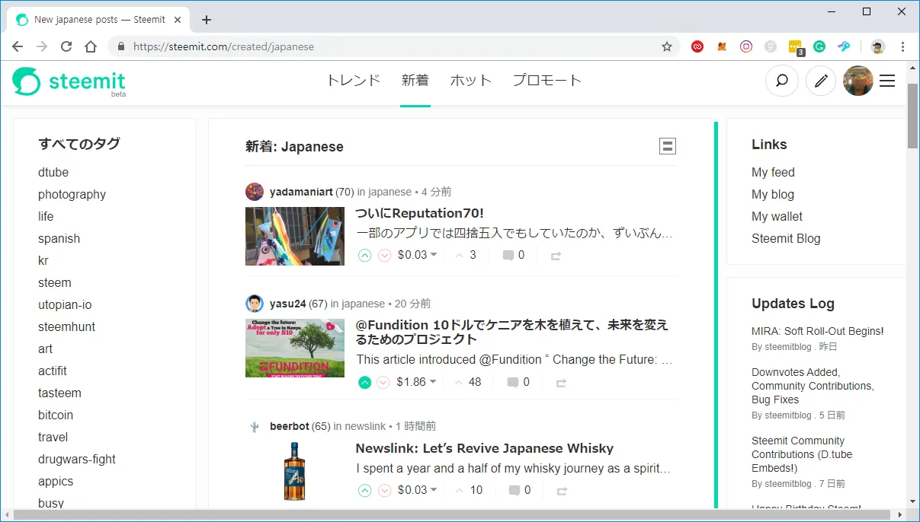The image size is (920, 522).
Task: Open a new browser tab
Action: pos(206,20)
